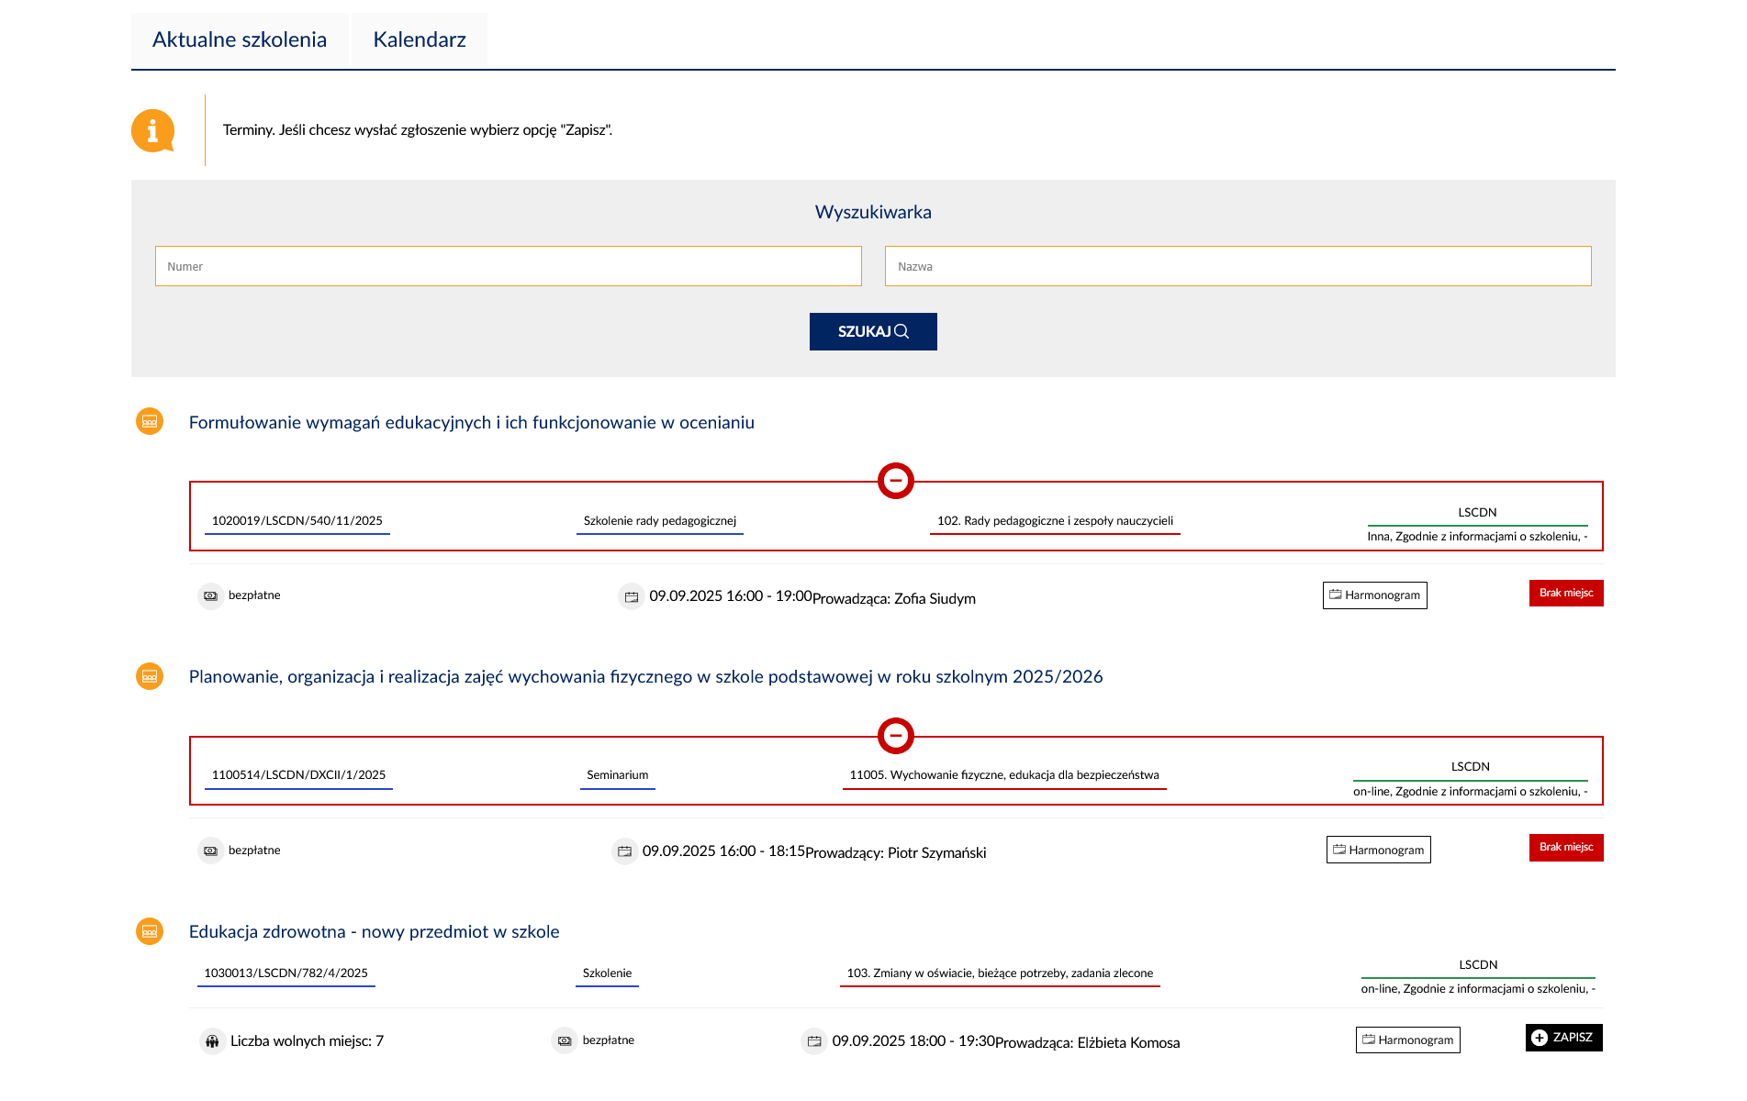The image size is (1747, 1101).
Task: Click orange icon beside Edukacja zdrowotna
Action: 150,931
